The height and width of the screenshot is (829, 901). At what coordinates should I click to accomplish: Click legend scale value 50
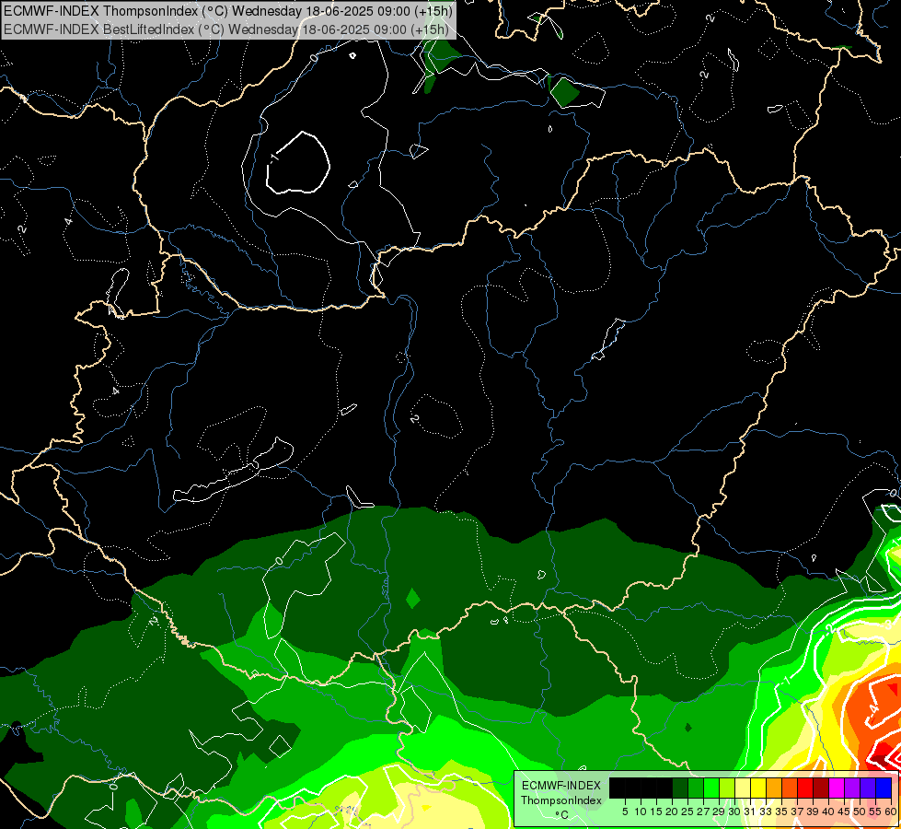[859, 811]
